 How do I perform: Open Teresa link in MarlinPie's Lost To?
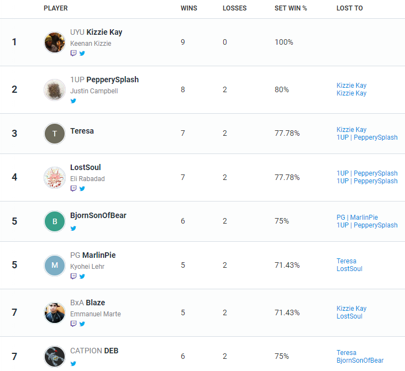click(x=346, y=261)
